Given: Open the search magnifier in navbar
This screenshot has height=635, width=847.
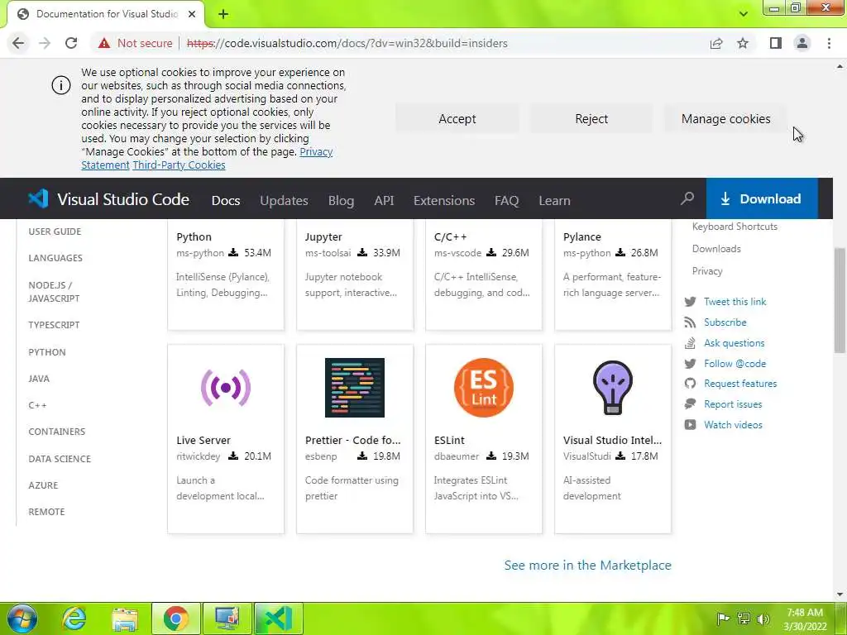Looking at the screenshot, I should 687,198.
